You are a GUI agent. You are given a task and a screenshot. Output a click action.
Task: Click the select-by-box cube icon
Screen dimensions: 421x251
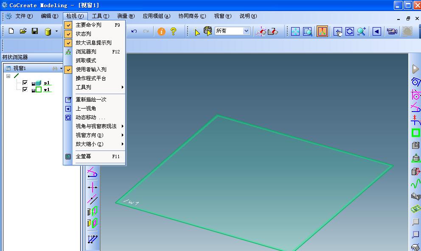[208, 31]
